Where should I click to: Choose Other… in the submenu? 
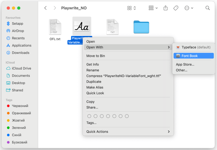point(194,70)
